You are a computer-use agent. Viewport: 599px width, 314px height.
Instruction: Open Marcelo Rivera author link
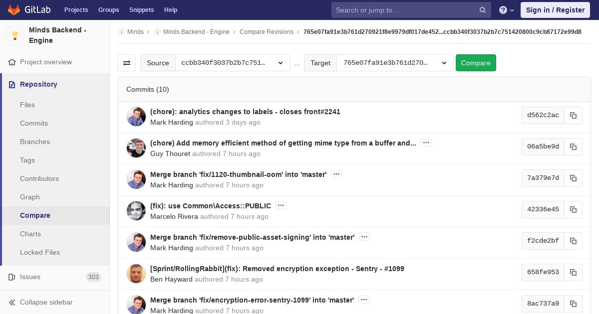pos(174,216)
